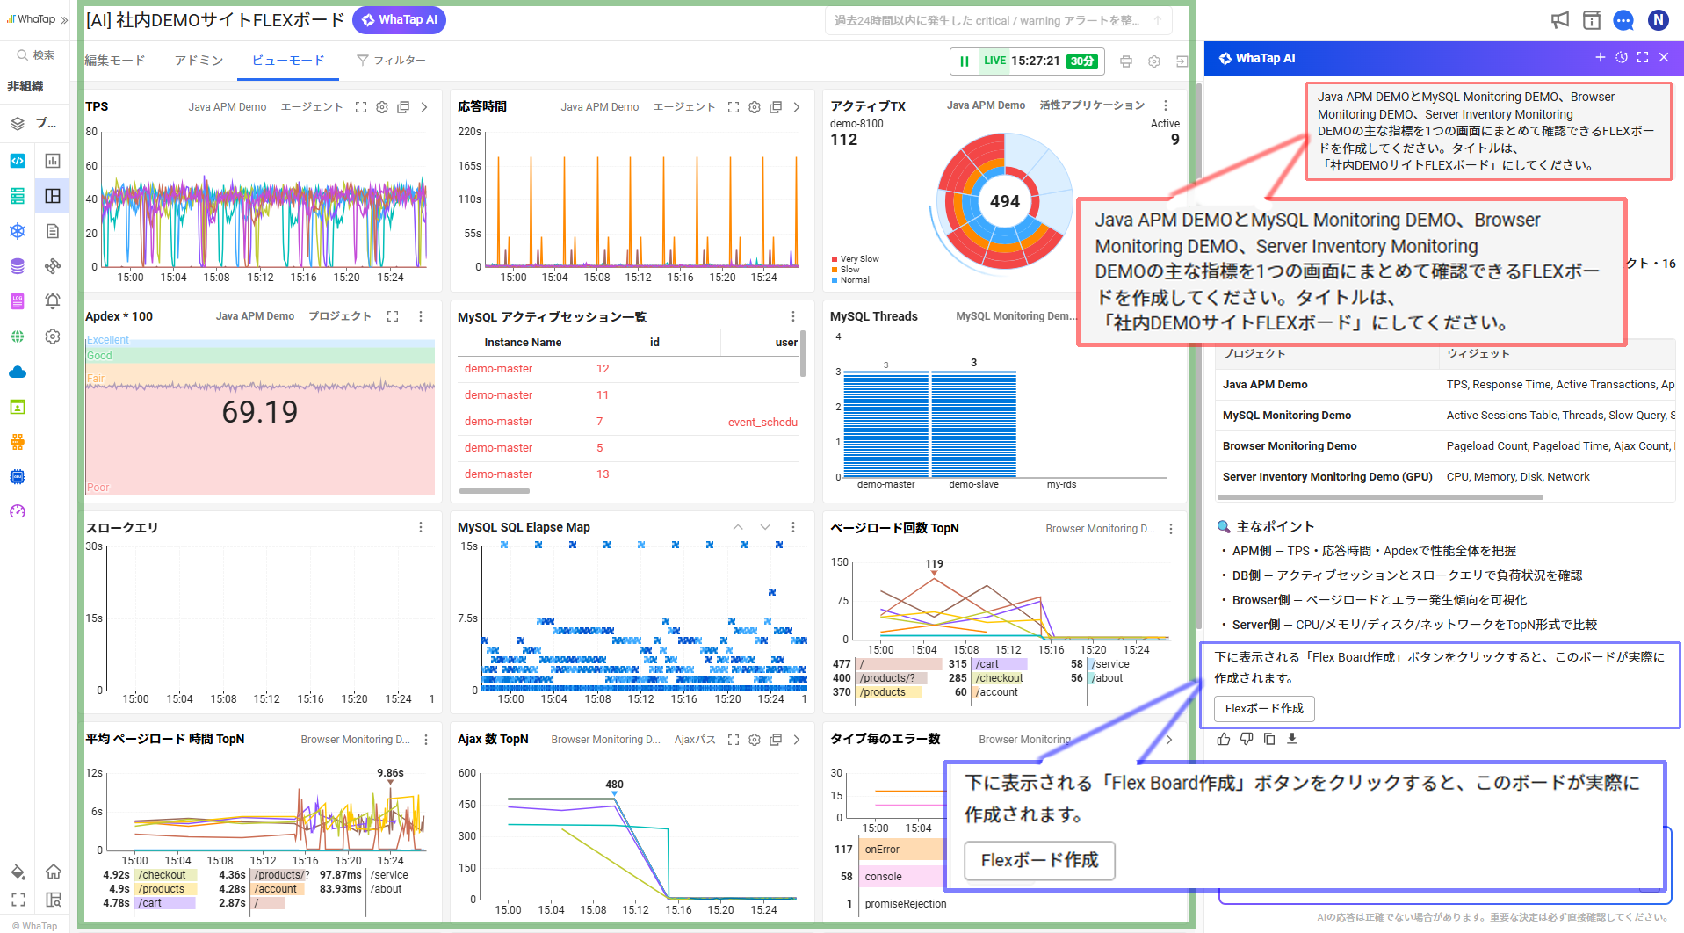Click the Flexボード作成 button in the AI panel
This screenshot has height=933, width=1684.
coord(1264,708)
